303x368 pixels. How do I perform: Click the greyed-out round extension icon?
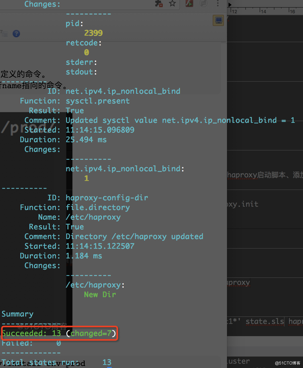click(x=203, y=3)
